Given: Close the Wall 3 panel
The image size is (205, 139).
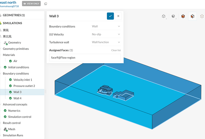Looking at the screenshot, I should click(118, 16).
